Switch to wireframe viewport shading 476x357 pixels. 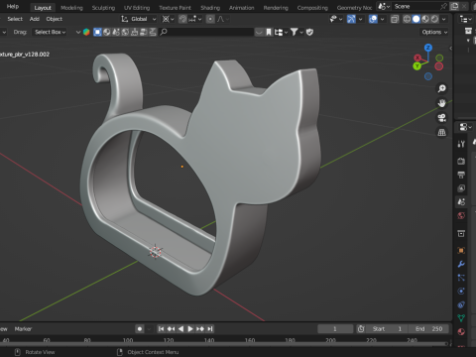pos(407,19)
